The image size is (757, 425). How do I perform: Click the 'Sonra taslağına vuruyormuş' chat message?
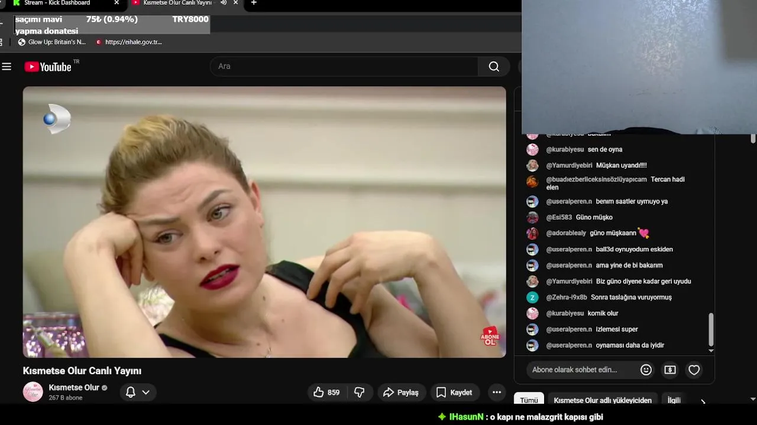click(x=631, y=297)
